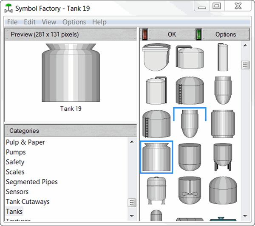Select the narrow bullet-bottom tank without highlight

point(223,90)
